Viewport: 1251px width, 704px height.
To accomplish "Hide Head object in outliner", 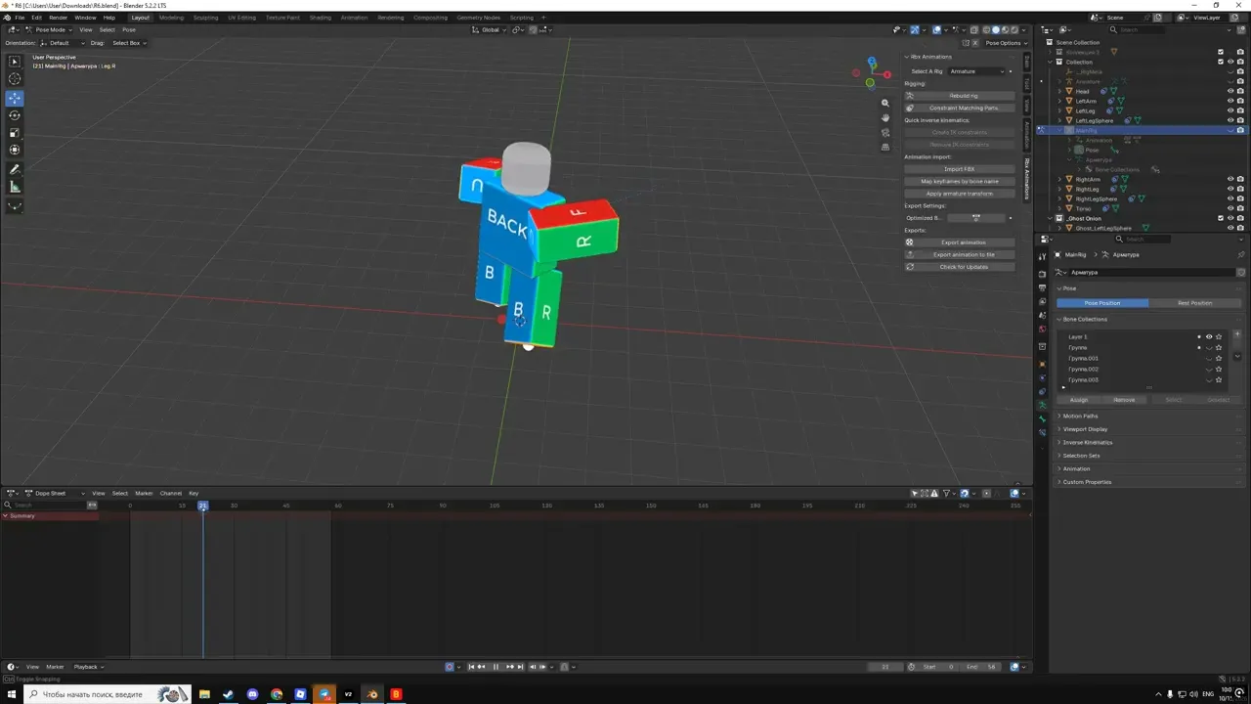I will [1230, 91].
